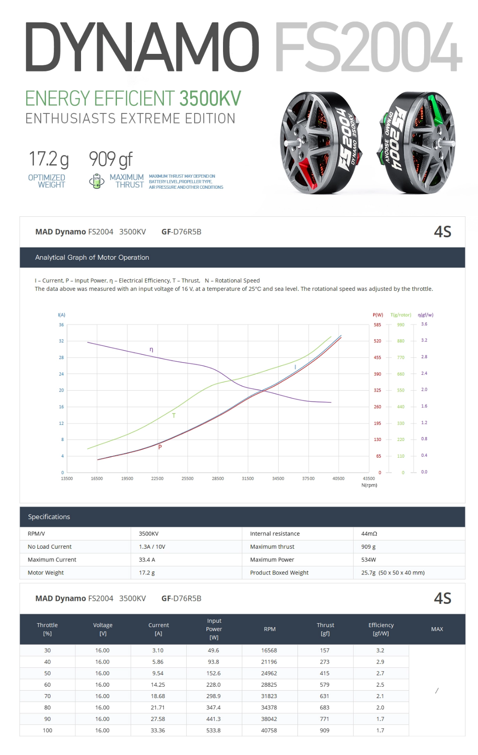The height and width of the screenshot is (755, 478).
Task: Click the large 909 gf figure
Action: tap(110, 159)
